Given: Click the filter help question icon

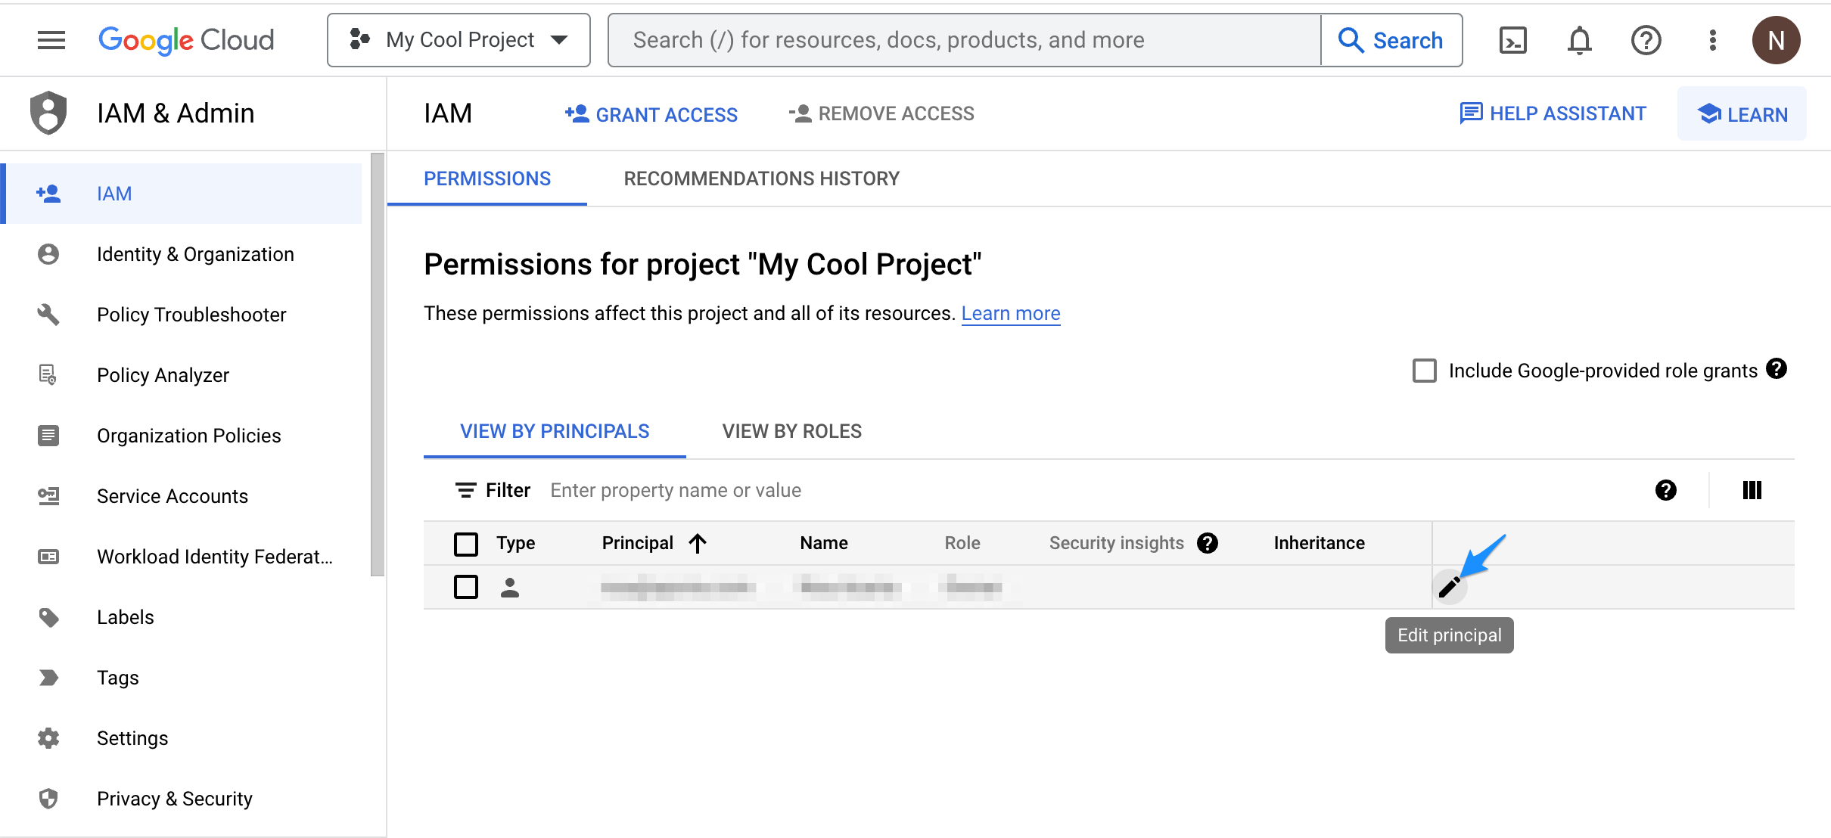Looking at the screenshot, I should [x=1665, y=490].
